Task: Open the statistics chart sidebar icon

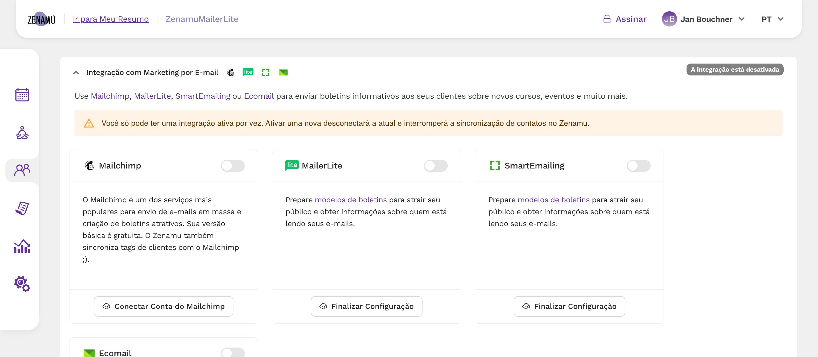Action: point(22,246)
